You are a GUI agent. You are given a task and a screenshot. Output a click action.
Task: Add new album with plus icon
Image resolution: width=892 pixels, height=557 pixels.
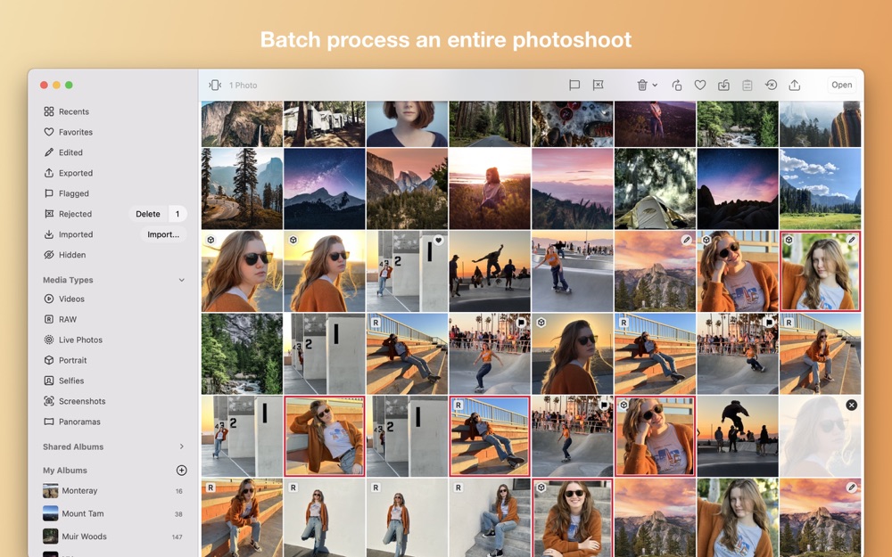tap(181, 471)
